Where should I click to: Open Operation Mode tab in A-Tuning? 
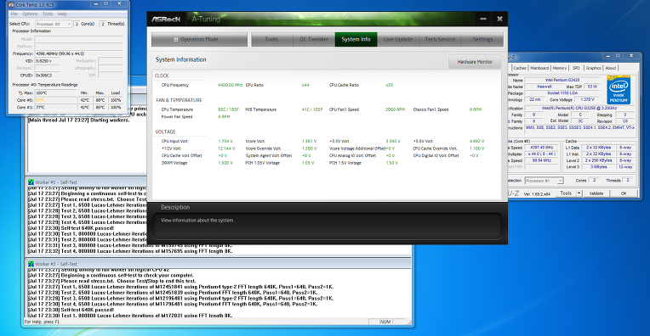tap(199, 39)
